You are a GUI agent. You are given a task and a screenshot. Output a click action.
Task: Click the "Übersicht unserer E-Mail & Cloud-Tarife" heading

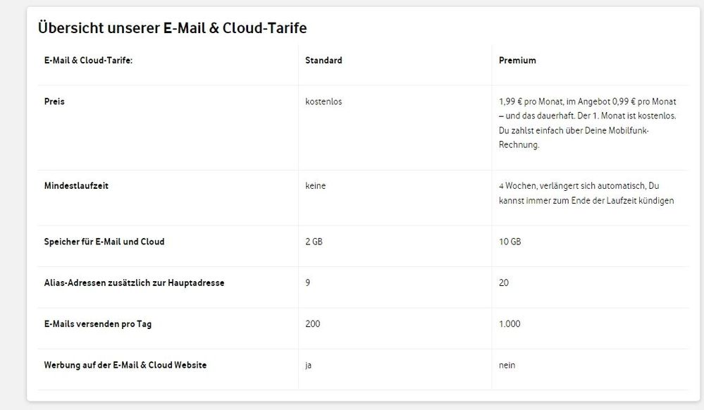tap(172, 28)
